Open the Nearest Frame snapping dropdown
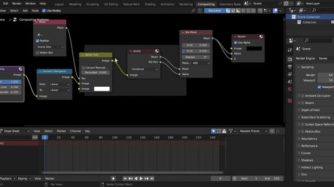Image resolution: width=334 pixels, height=187 pixels. pyautogui.click(x=253, y=131)
